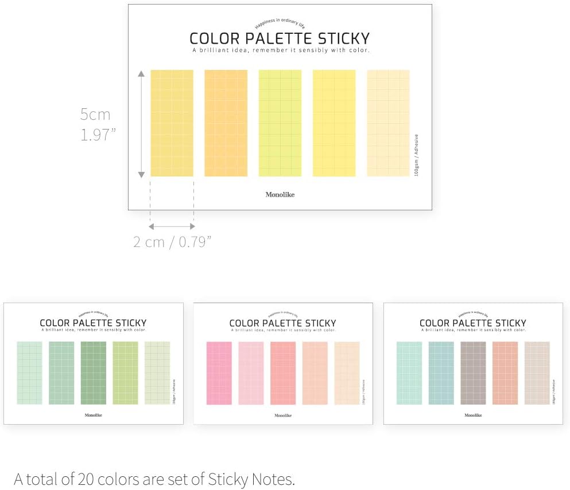Click the 5cm 1.97" height label
570x490 pixels.
(x=97, y=124)
